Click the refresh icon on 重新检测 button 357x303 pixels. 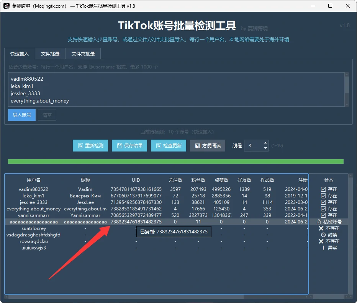80,146
